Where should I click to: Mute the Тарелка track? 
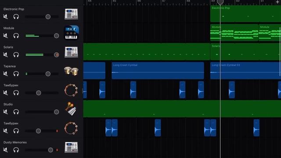pyautogui.click(x=6, y=74)
